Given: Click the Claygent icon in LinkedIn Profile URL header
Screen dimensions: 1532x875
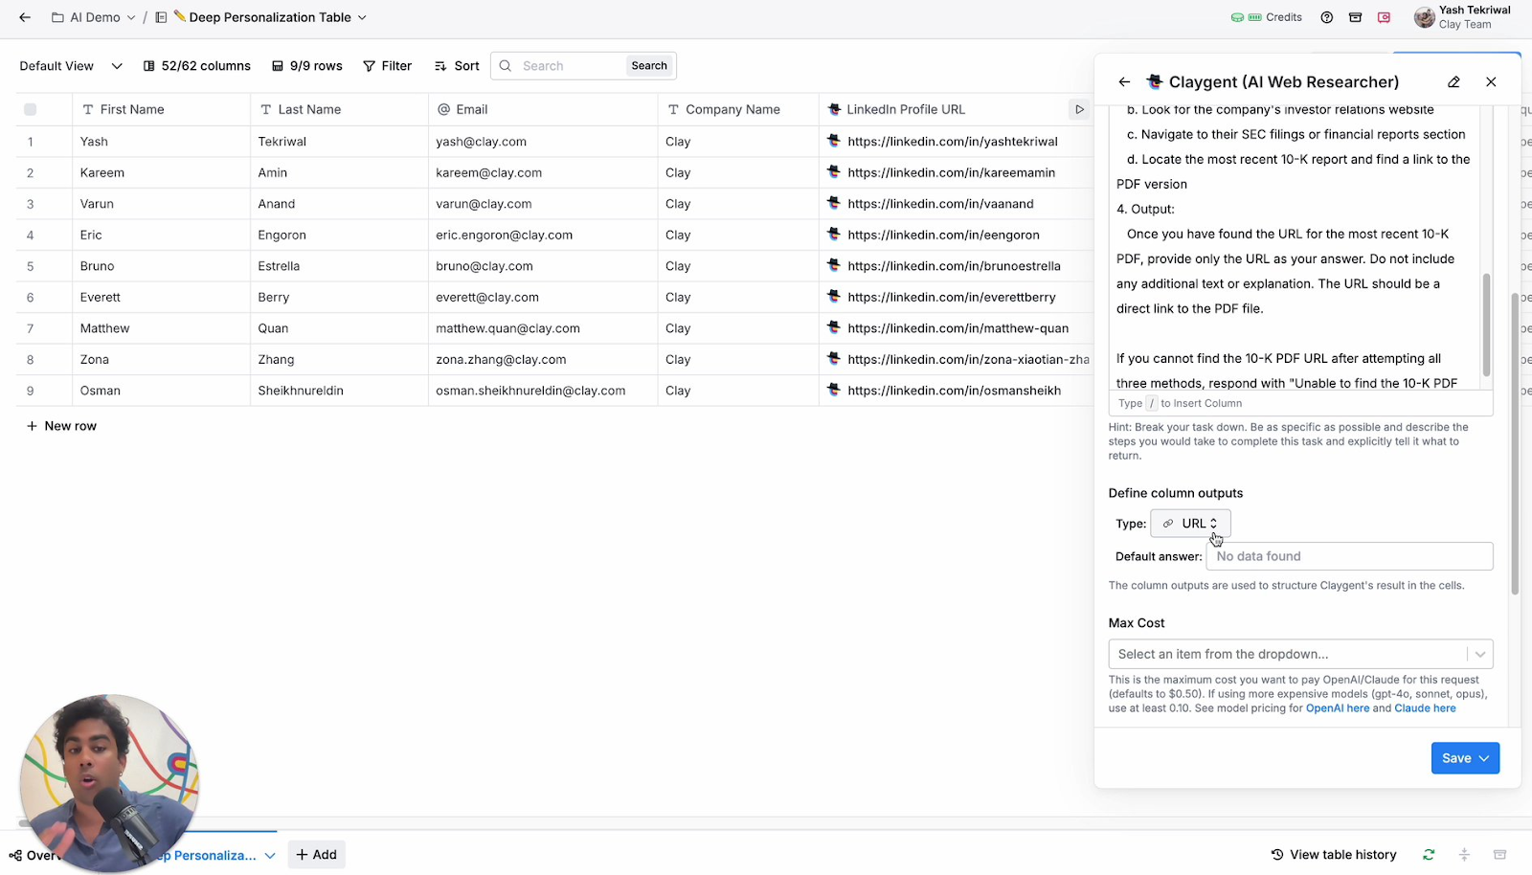Looking at the screenshot, I should (x=834, y=109).
